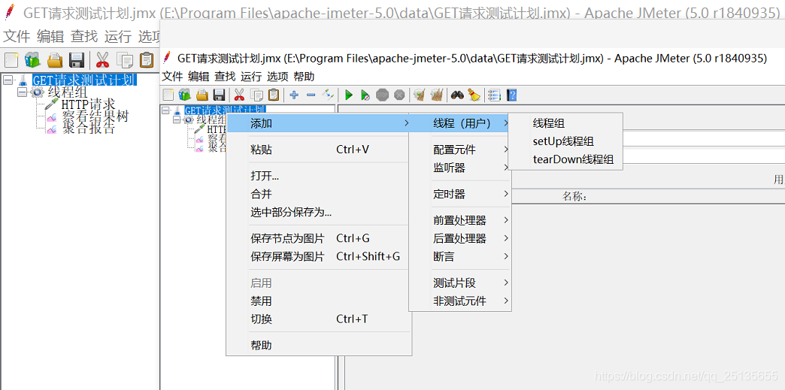This screenshot has height=390, width=785.
Task: Select 选中部分保存为... in the context menu
Action: tap(318, 212)
